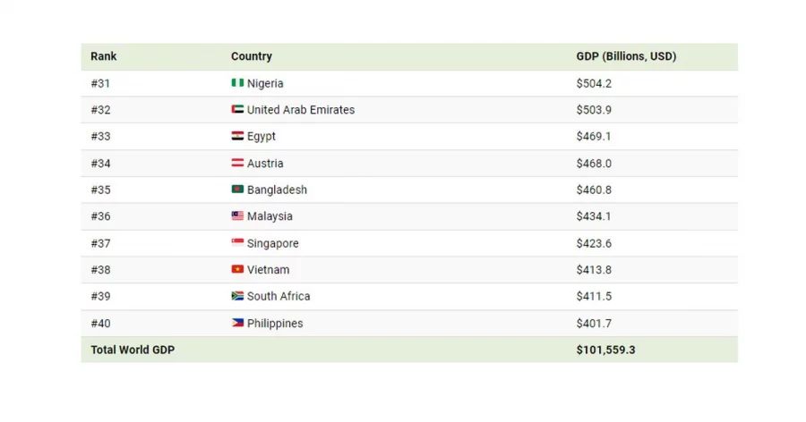Click the Rank column header
The width and height of the screenshot is (806, 422).
(x=104, y=56)
